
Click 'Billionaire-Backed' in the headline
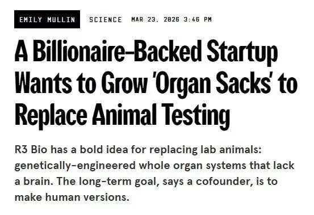(117, 52)
